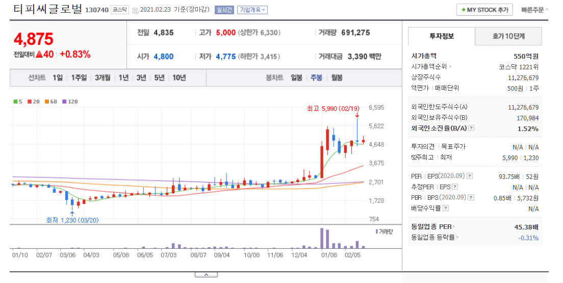Screen dimensions: 563x283
Task: Click the 액면가 value 500원 | 1주
Action: tap(523, 88)
